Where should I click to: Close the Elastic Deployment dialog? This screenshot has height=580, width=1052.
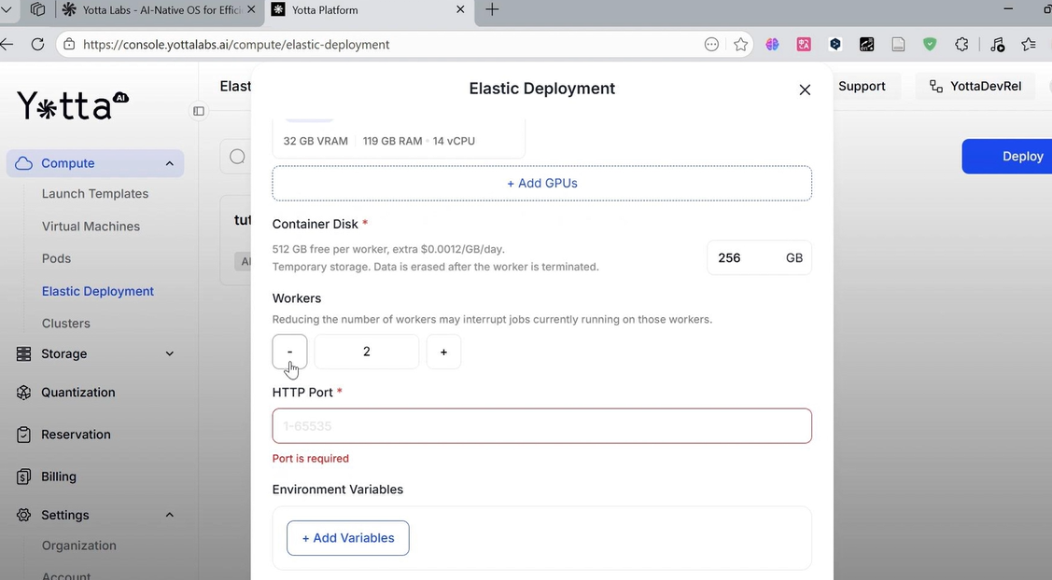tap(805, 90)
